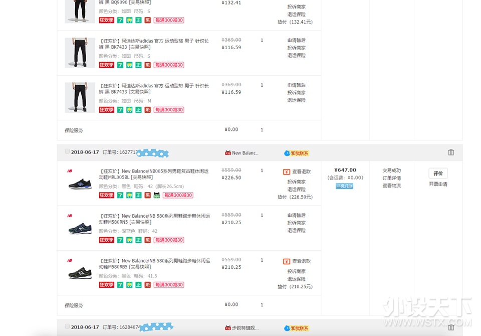Image resolution: width=481 pixels, height=336 pixels.
Task: Click trash icon on 步锐特旗舰 order row
Action: (x=451, y=327)
